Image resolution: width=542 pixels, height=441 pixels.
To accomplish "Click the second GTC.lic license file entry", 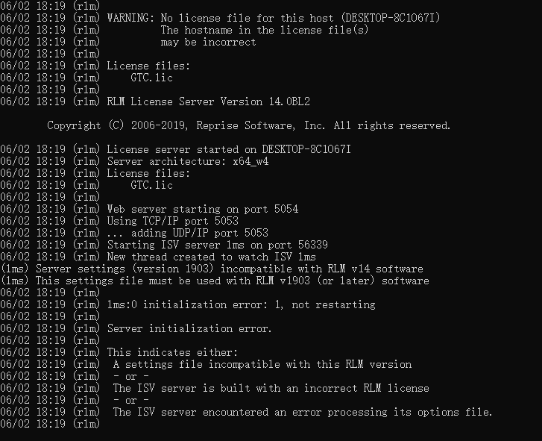I will [x=151, y=185].
